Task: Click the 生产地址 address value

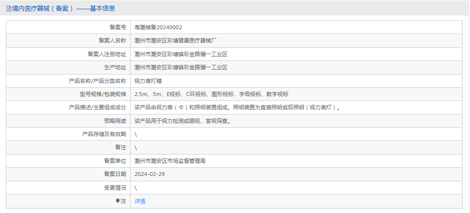Action: coord(180,67)
